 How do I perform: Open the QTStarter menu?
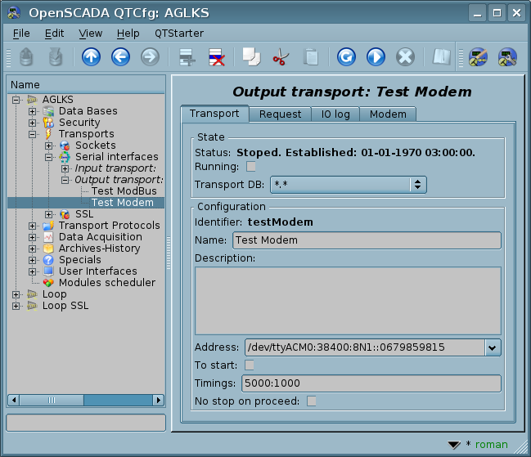tap(179, 34)
